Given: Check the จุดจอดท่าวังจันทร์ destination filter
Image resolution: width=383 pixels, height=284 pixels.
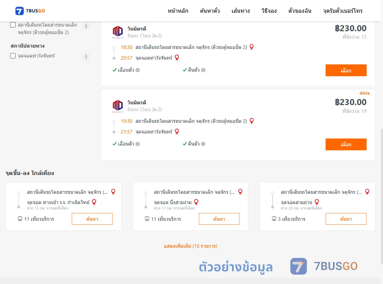Looking at the screenshot, I should point(13,56).
